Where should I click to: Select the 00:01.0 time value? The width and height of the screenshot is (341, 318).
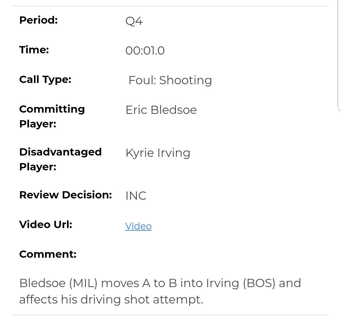(x=145, y=51)
